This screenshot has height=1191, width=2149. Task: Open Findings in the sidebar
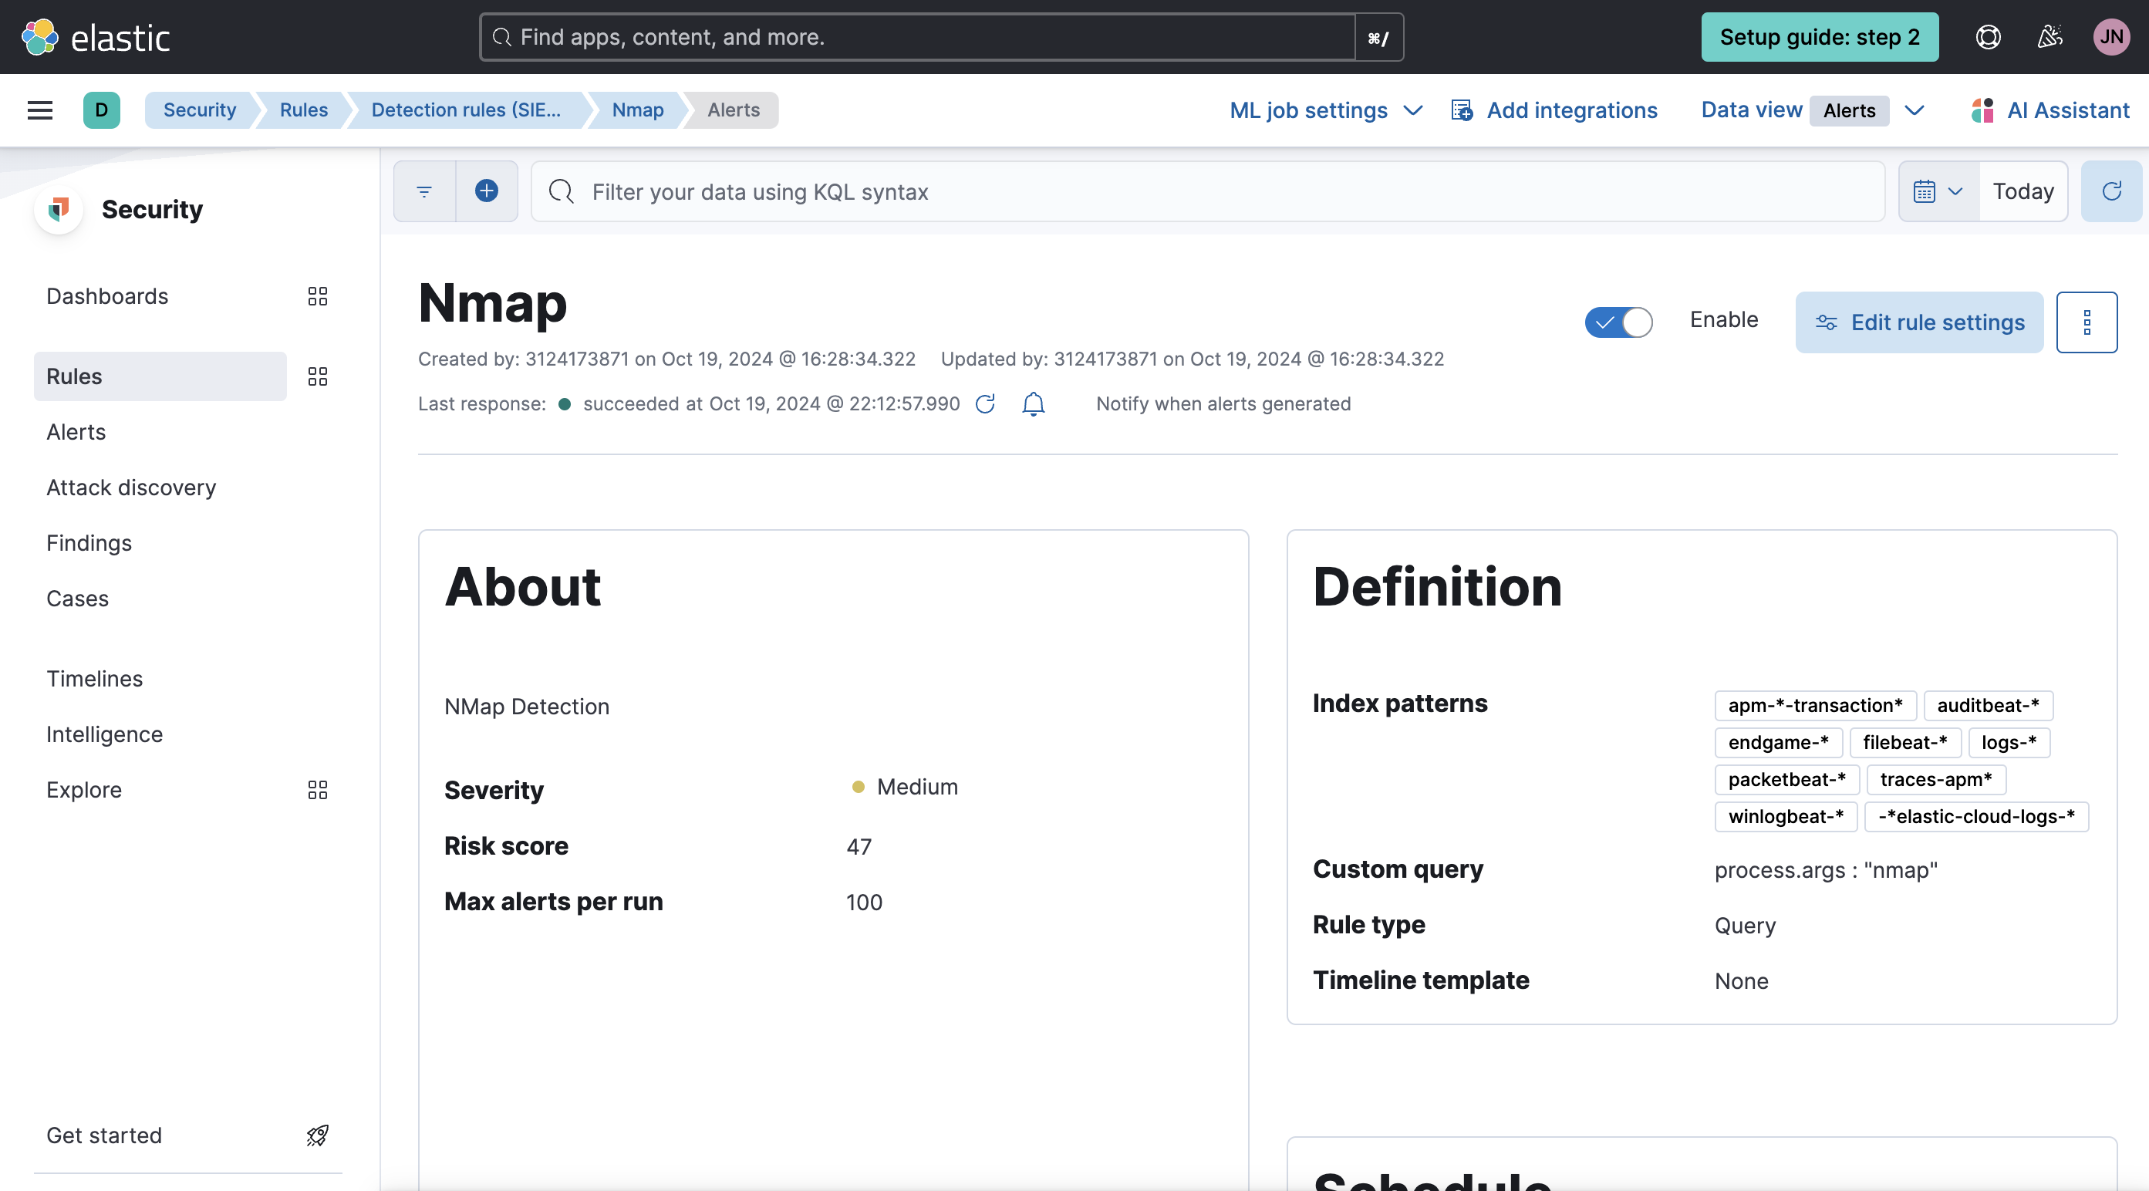click(89, 543)
